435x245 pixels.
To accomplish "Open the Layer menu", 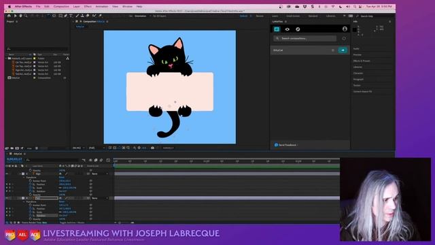I will [76, 6].
